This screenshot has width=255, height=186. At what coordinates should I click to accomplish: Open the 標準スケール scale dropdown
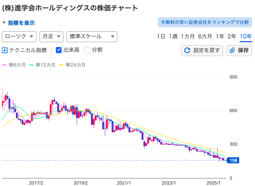pos(92,36)
